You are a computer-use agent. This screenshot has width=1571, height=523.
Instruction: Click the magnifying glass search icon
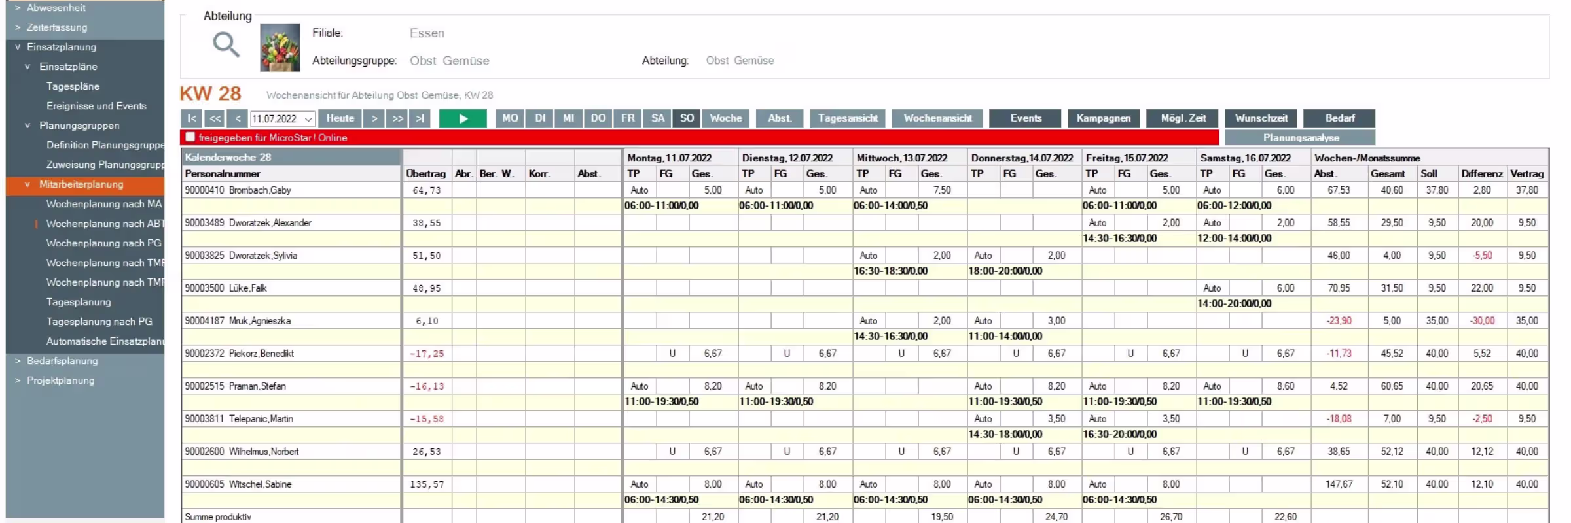coord(226,44)
